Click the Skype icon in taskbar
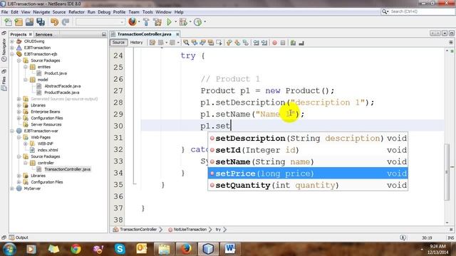This screenshot has height=256, width=456. click(120, 249)
